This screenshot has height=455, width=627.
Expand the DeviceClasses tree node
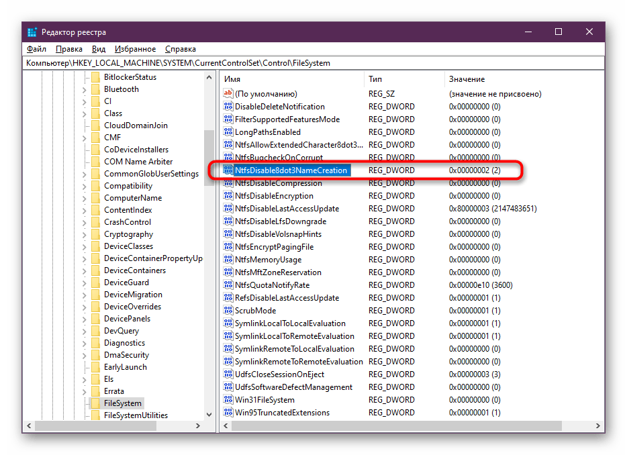tap(85, 246)
